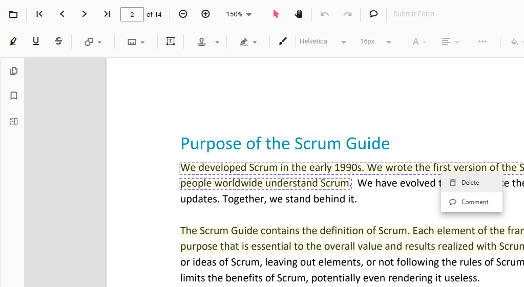Screen dimensions: 524x287
Task: Go to the first page
Action: click(x=39, y=14)
